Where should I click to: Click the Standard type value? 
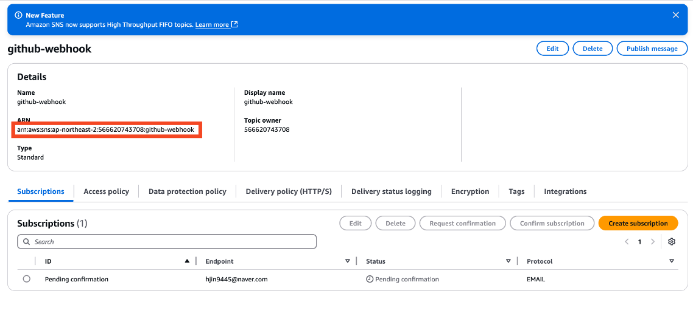point(30,157)
